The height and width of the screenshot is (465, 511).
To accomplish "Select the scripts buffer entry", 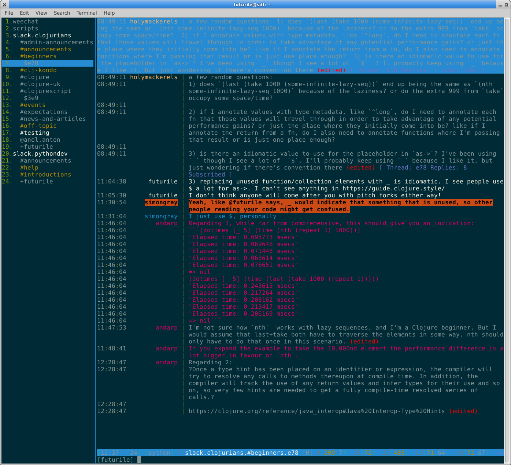I will (25, 29).
